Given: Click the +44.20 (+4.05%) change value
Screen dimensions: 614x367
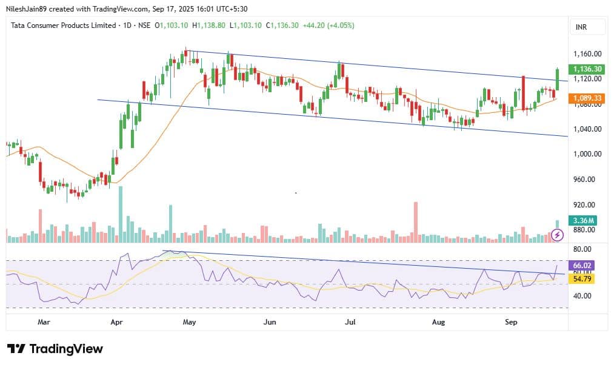Looking at the screenshot, I should (329, 25).
